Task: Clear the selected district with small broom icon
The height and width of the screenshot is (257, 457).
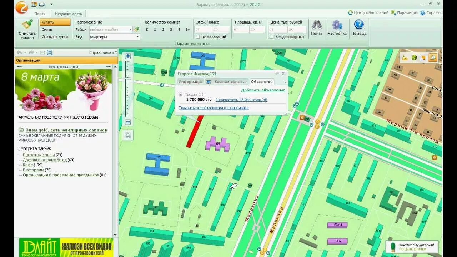Action: click(x=136, y=29)
